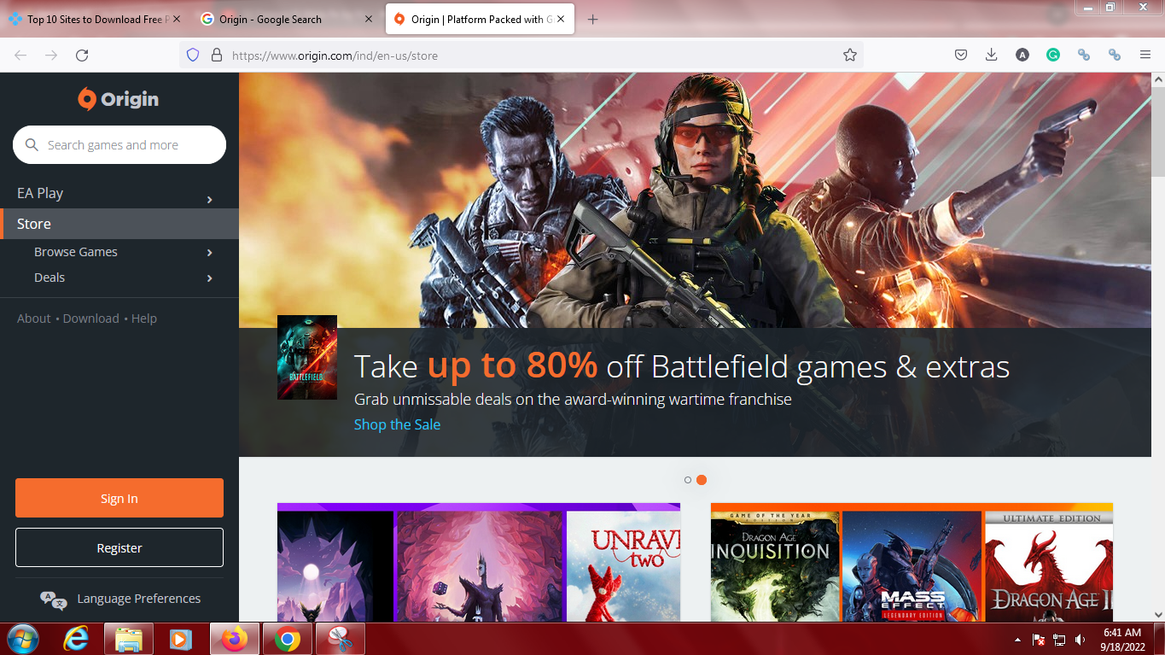Screen dimensions: 1165x655
Task: Expand Deals submenu chevron
Action: click(210, 278)
